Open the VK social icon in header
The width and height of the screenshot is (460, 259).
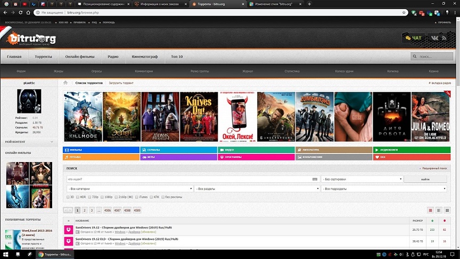434,38
